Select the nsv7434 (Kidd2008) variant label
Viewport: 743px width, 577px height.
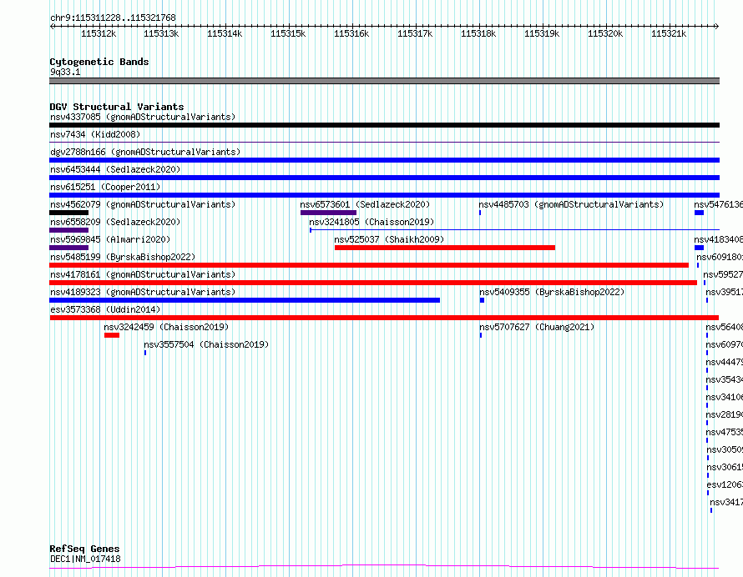[95, 134]
